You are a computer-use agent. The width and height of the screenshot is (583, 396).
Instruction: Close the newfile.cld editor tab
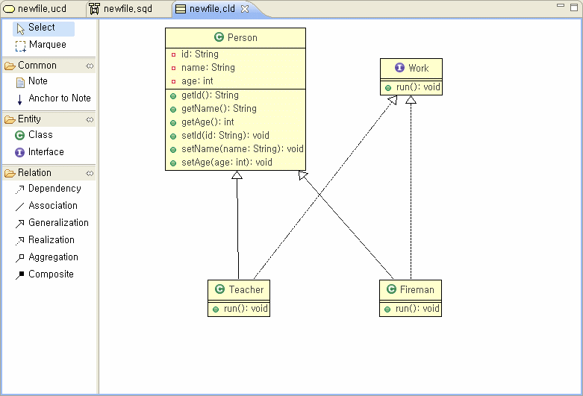click(244, 9)
